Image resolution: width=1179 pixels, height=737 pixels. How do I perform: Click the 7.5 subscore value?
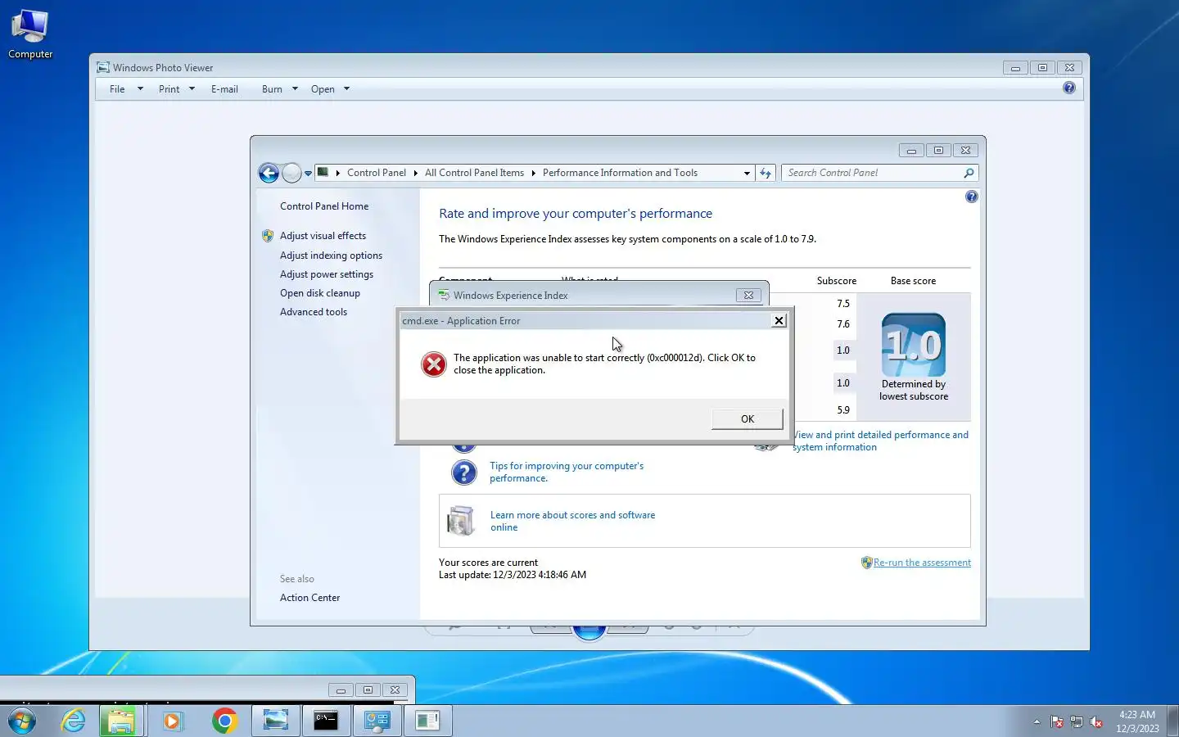(x=843, y=304)
